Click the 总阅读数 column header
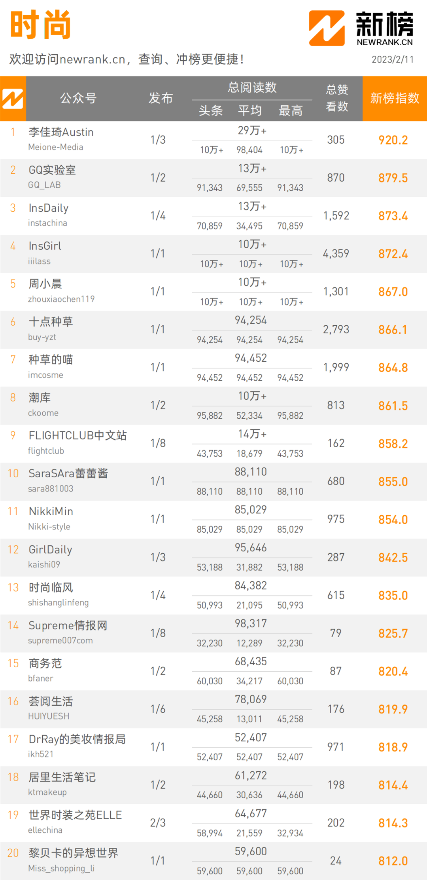The image size is (427, 881). click(x=252, y=87)
